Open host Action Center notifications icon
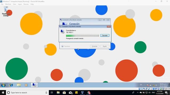Image resolution: width=170 pixels, height=95 pixels. tap(167, 93)
